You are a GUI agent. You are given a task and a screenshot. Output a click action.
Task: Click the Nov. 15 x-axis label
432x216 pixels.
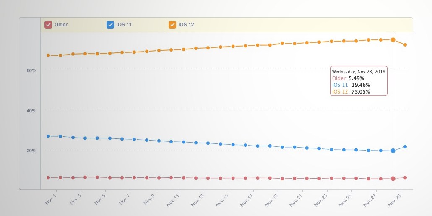click(x=223, y=200)
